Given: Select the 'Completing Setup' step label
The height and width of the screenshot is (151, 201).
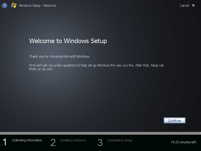Looking at the screenshot, I should coord(120,140).
